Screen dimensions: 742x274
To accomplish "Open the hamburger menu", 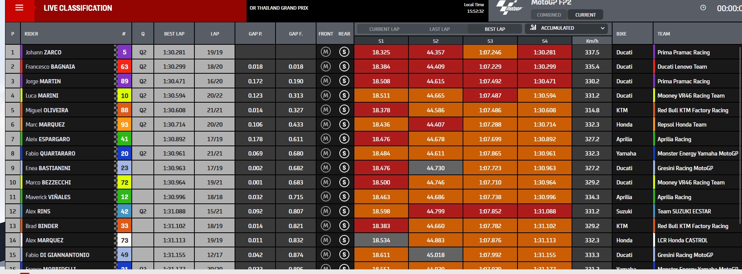I will (19, 8).
